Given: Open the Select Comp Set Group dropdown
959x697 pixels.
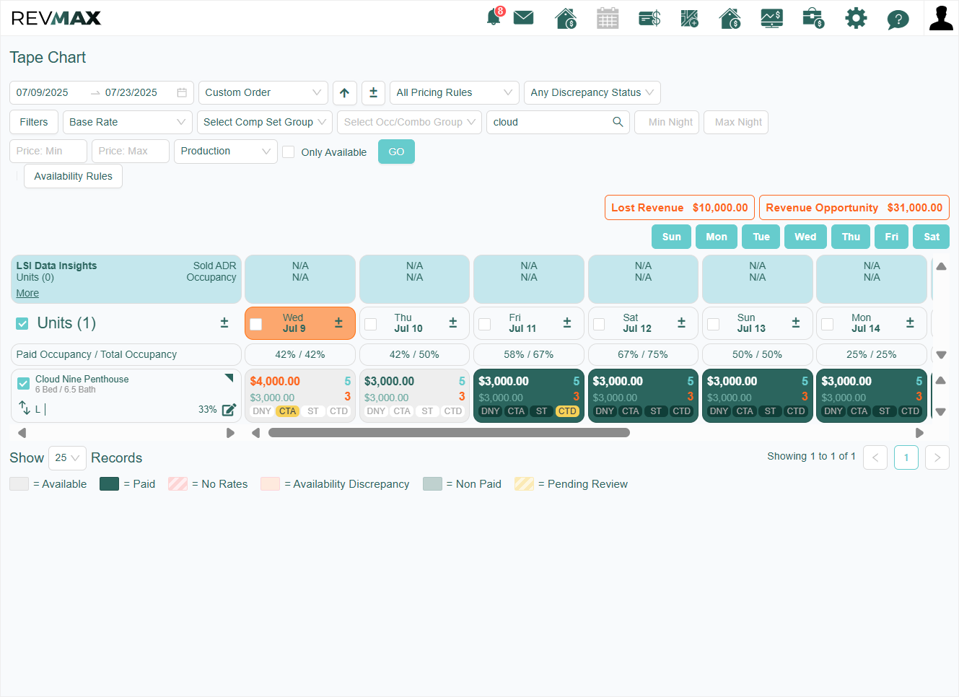Looking at the screenshot, I should (265, 123).
